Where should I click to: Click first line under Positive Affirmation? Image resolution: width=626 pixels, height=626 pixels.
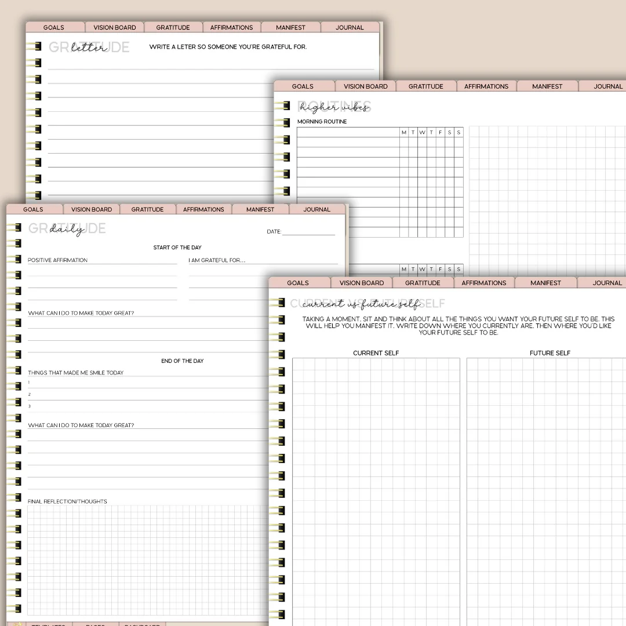point(102,270)
